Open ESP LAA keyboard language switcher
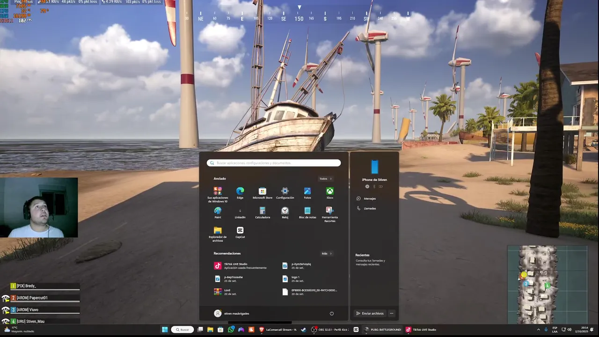This screenshot has width=599, height=337. click(555, 330)
